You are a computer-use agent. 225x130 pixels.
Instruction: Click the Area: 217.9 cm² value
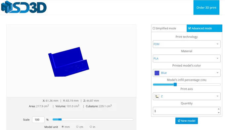point(39,106)
